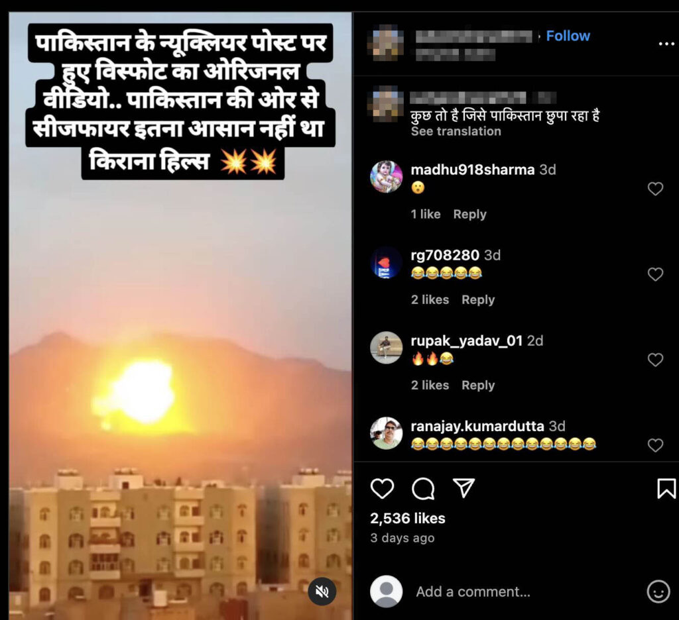Share the post via the paper plane icon
The width and height of the screenshot is (679, 620).
click(463, 488)
